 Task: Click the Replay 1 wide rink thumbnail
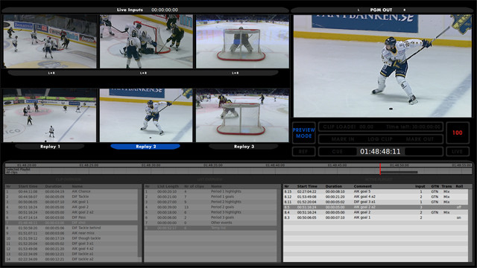(x=50, y=115)
